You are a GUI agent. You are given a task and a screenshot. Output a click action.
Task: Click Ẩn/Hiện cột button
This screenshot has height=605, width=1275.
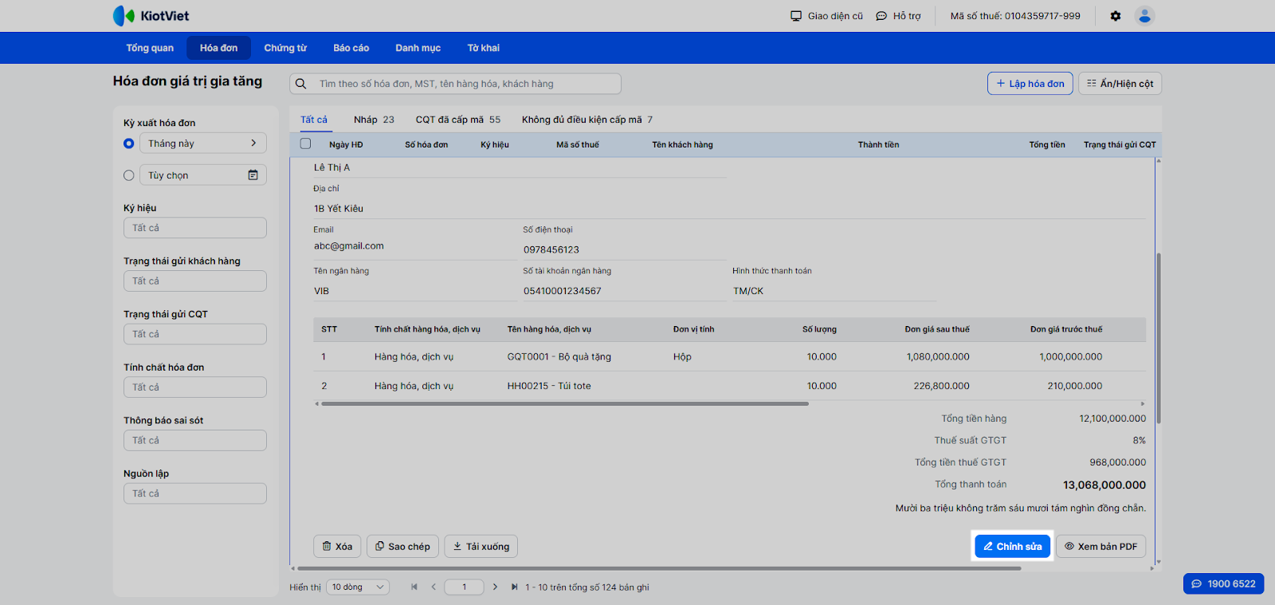[x=1120, y=84]
